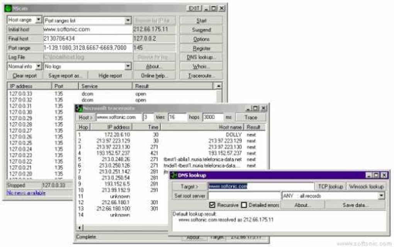Click the TCP lookup button

pos(330,186)
